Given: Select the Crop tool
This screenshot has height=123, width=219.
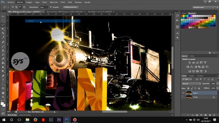Looking at the screenshot, I should coord(3,33).
